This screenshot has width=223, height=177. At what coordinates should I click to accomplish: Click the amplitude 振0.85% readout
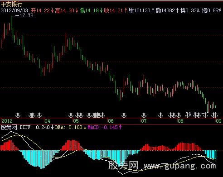[212, 10]
